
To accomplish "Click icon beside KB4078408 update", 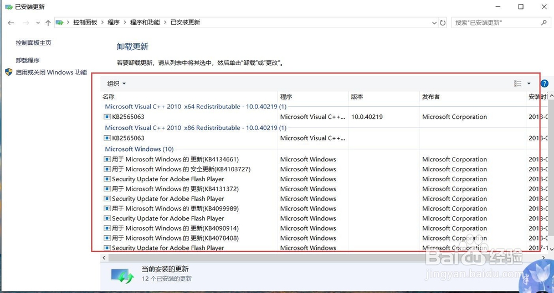I will point(107,238).
